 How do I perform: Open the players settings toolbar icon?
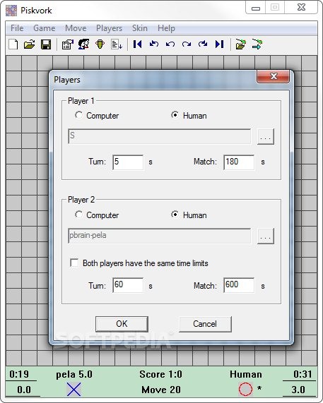tap(84, 44)
